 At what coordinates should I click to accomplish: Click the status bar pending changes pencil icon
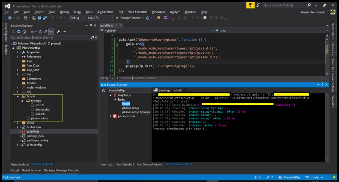268,177
